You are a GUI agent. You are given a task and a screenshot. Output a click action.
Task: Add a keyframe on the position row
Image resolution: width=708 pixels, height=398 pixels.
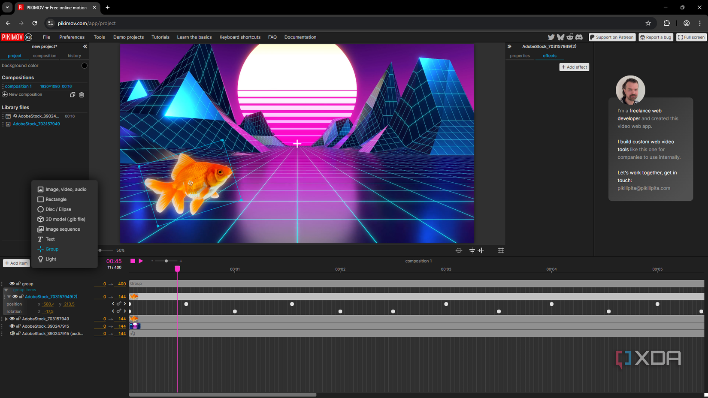[x=119, y=304]
